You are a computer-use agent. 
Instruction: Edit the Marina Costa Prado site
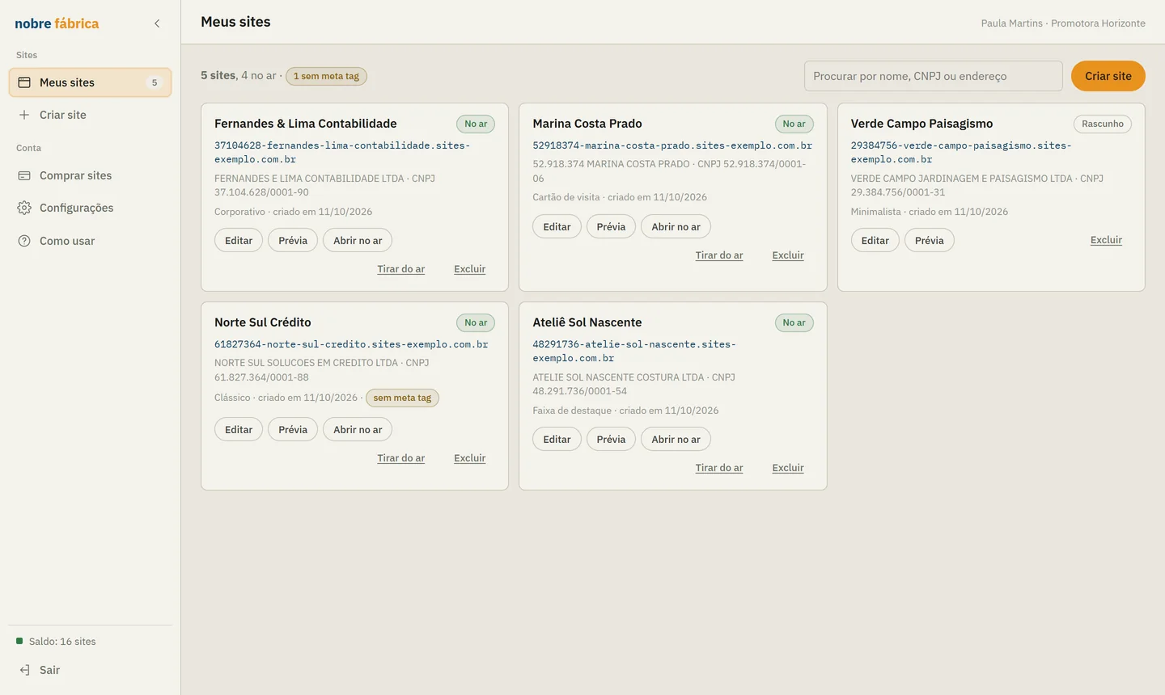pos(557,227)
